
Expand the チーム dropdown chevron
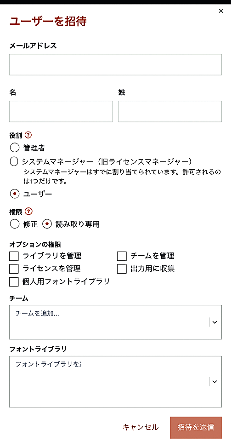[215, 322]
